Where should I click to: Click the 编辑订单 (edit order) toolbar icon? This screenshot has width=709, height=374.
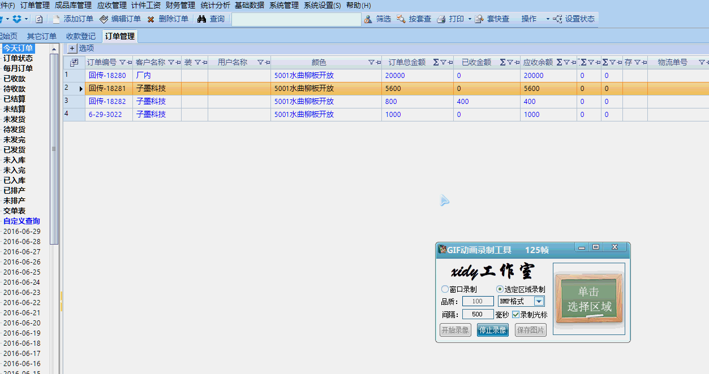[104, 19]
